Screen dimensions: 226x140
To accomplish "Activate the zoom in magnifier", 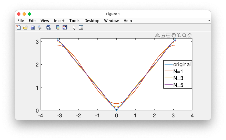I will click(179, 35).
